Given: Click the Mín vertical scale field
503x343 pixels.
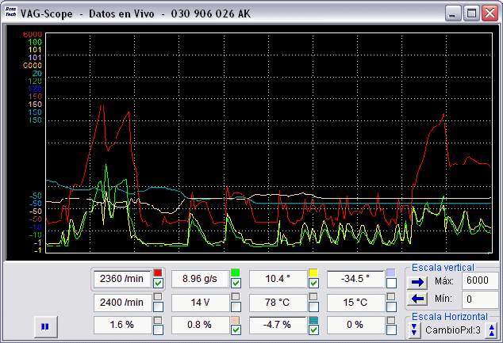Looking at the screenshot, I should [480, 299].
